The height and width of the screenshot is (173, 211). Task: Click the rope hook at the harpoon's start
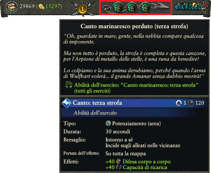point(107,8)
